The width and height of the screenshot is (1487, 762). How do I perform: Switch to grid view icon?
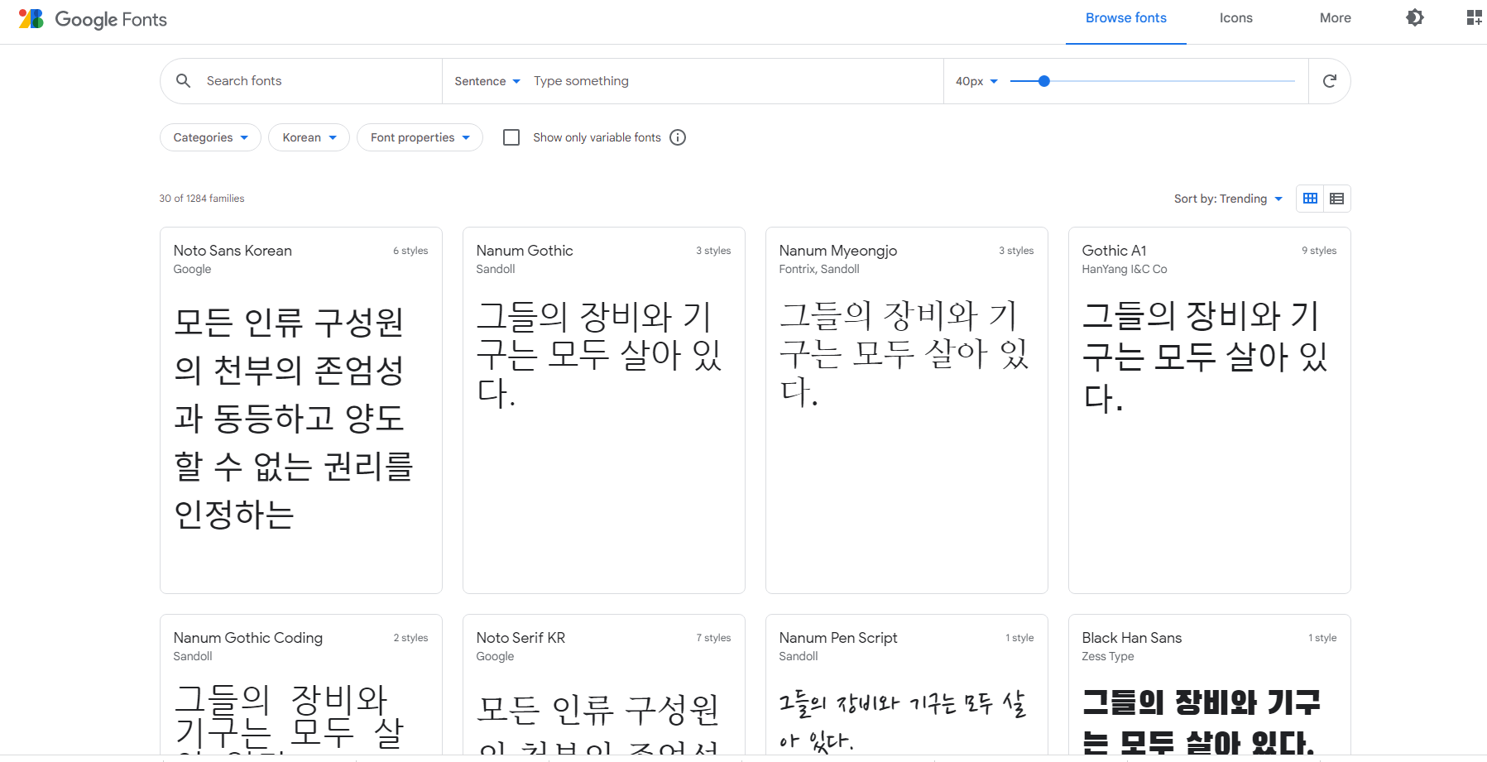(x=1310, y=199)
